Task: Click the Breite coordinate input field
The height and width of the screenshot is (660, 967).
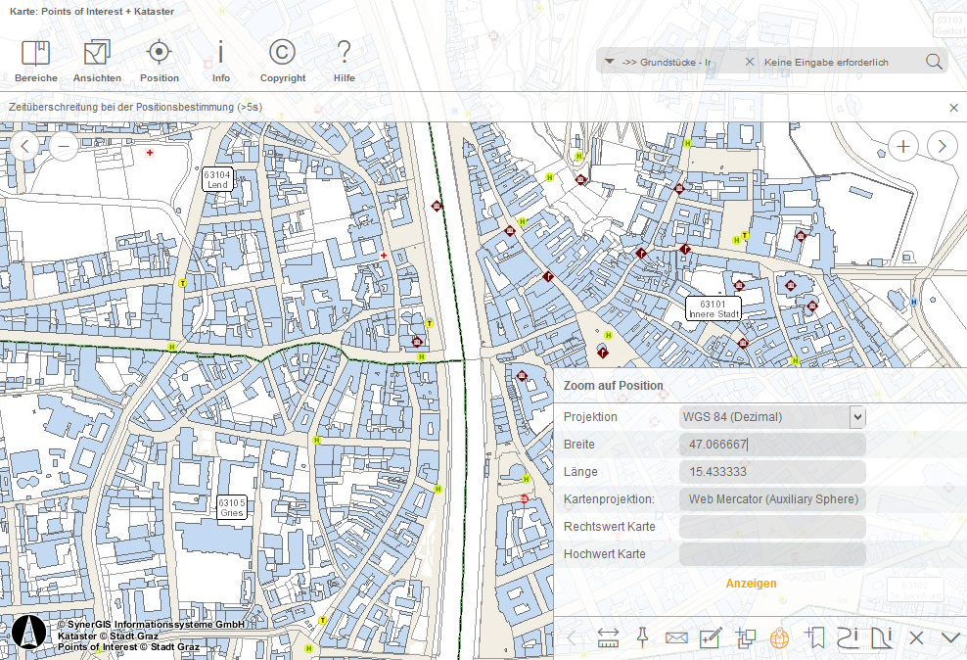Action: point(772,444)
